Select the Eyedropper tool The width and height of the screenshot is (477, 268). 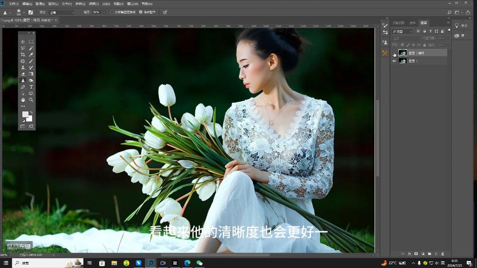pyautogui.click(x=31, y=55)
